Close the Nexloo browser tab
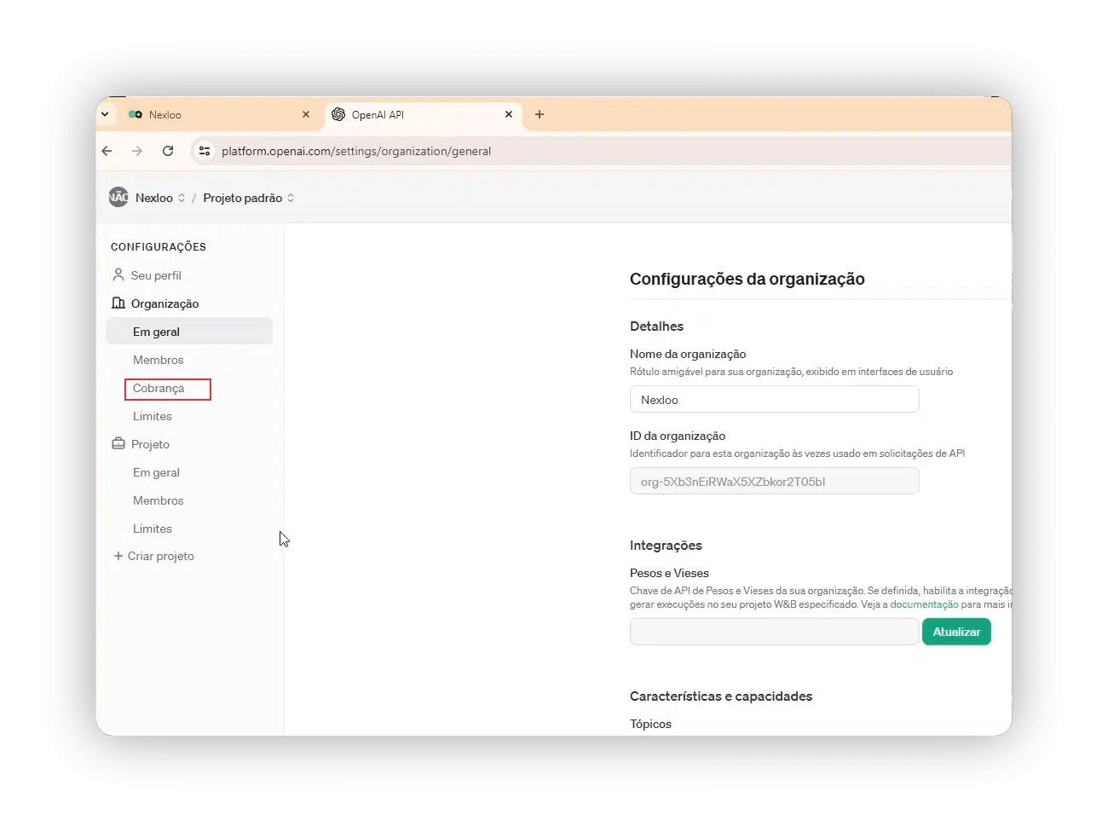Image resolution: width=1108 pixels, height=832 pixels. 306,114
